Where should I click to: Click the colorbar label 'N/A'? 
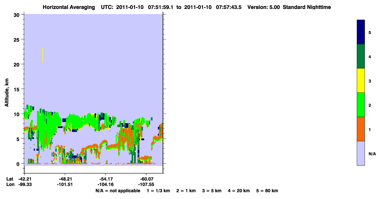tap(372, 154)
